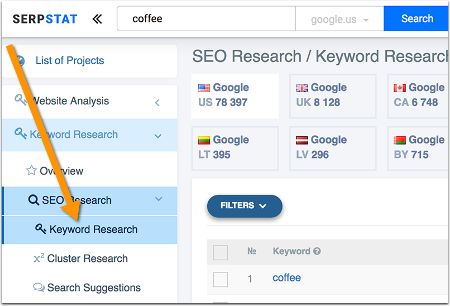This screenshot has width=450, height=306.
Task: Click the Cluster Research x² icon
Action: (x=39, y=258)
